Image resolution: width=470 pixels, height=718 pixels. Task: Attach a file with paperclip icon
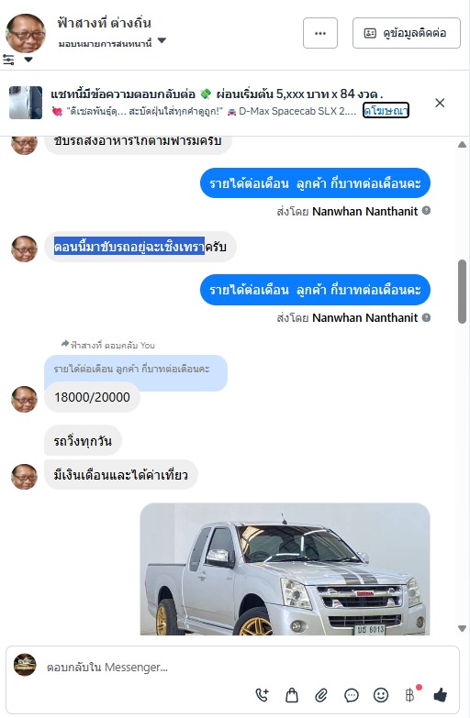click(321, 695)
